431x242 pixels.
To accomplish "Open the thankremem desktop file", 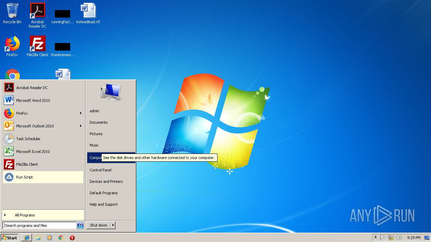I will pyautogui.click(x=63, y=49).
